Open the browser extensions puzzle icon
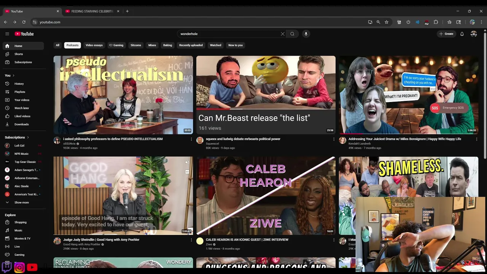This screenshot has height=274, width=487. click(436, 22)
